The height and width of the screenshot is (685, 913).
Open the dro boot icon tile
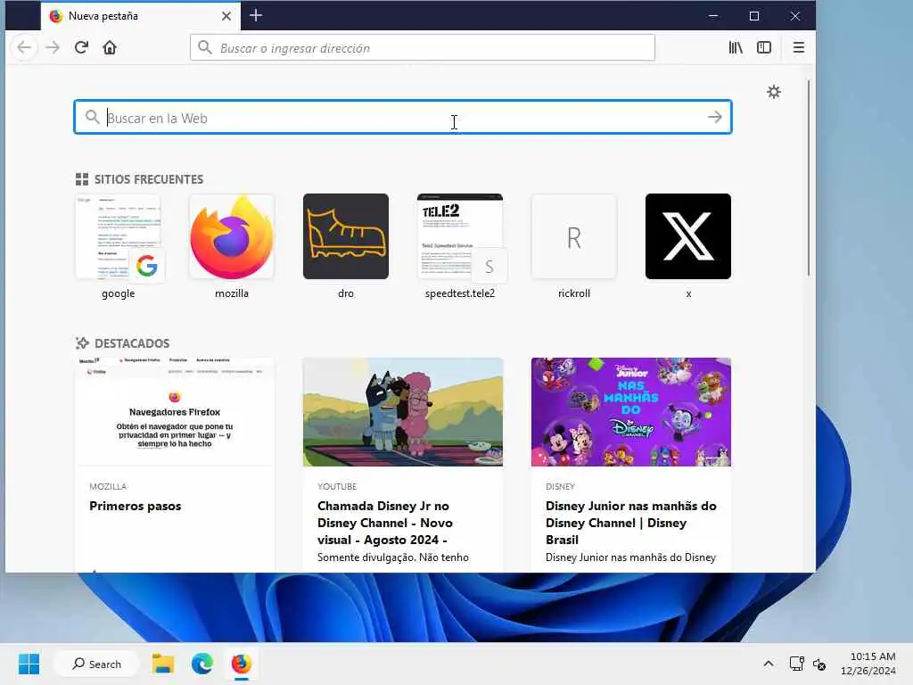[x=346, y=236]
